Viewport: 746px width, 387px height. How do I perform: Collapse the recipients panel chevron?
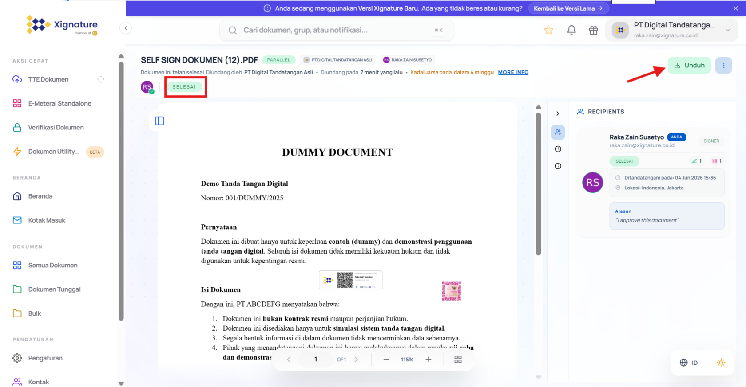[x=558, y=113]
